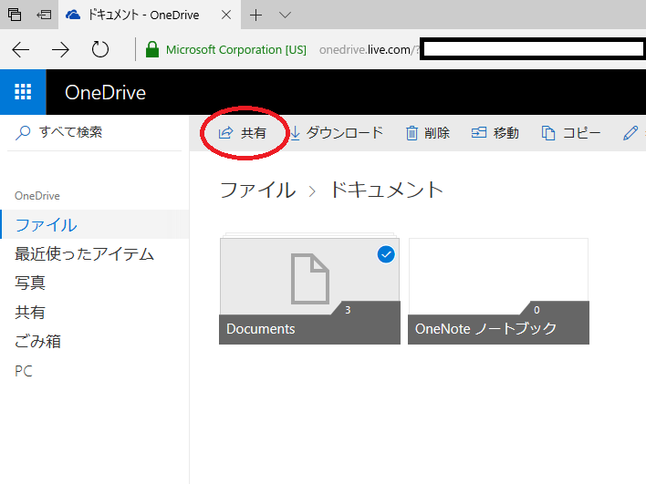This screenshot has height=484, width=646.
Task: Click the 削除 delete button
Action: coord(427,133)
